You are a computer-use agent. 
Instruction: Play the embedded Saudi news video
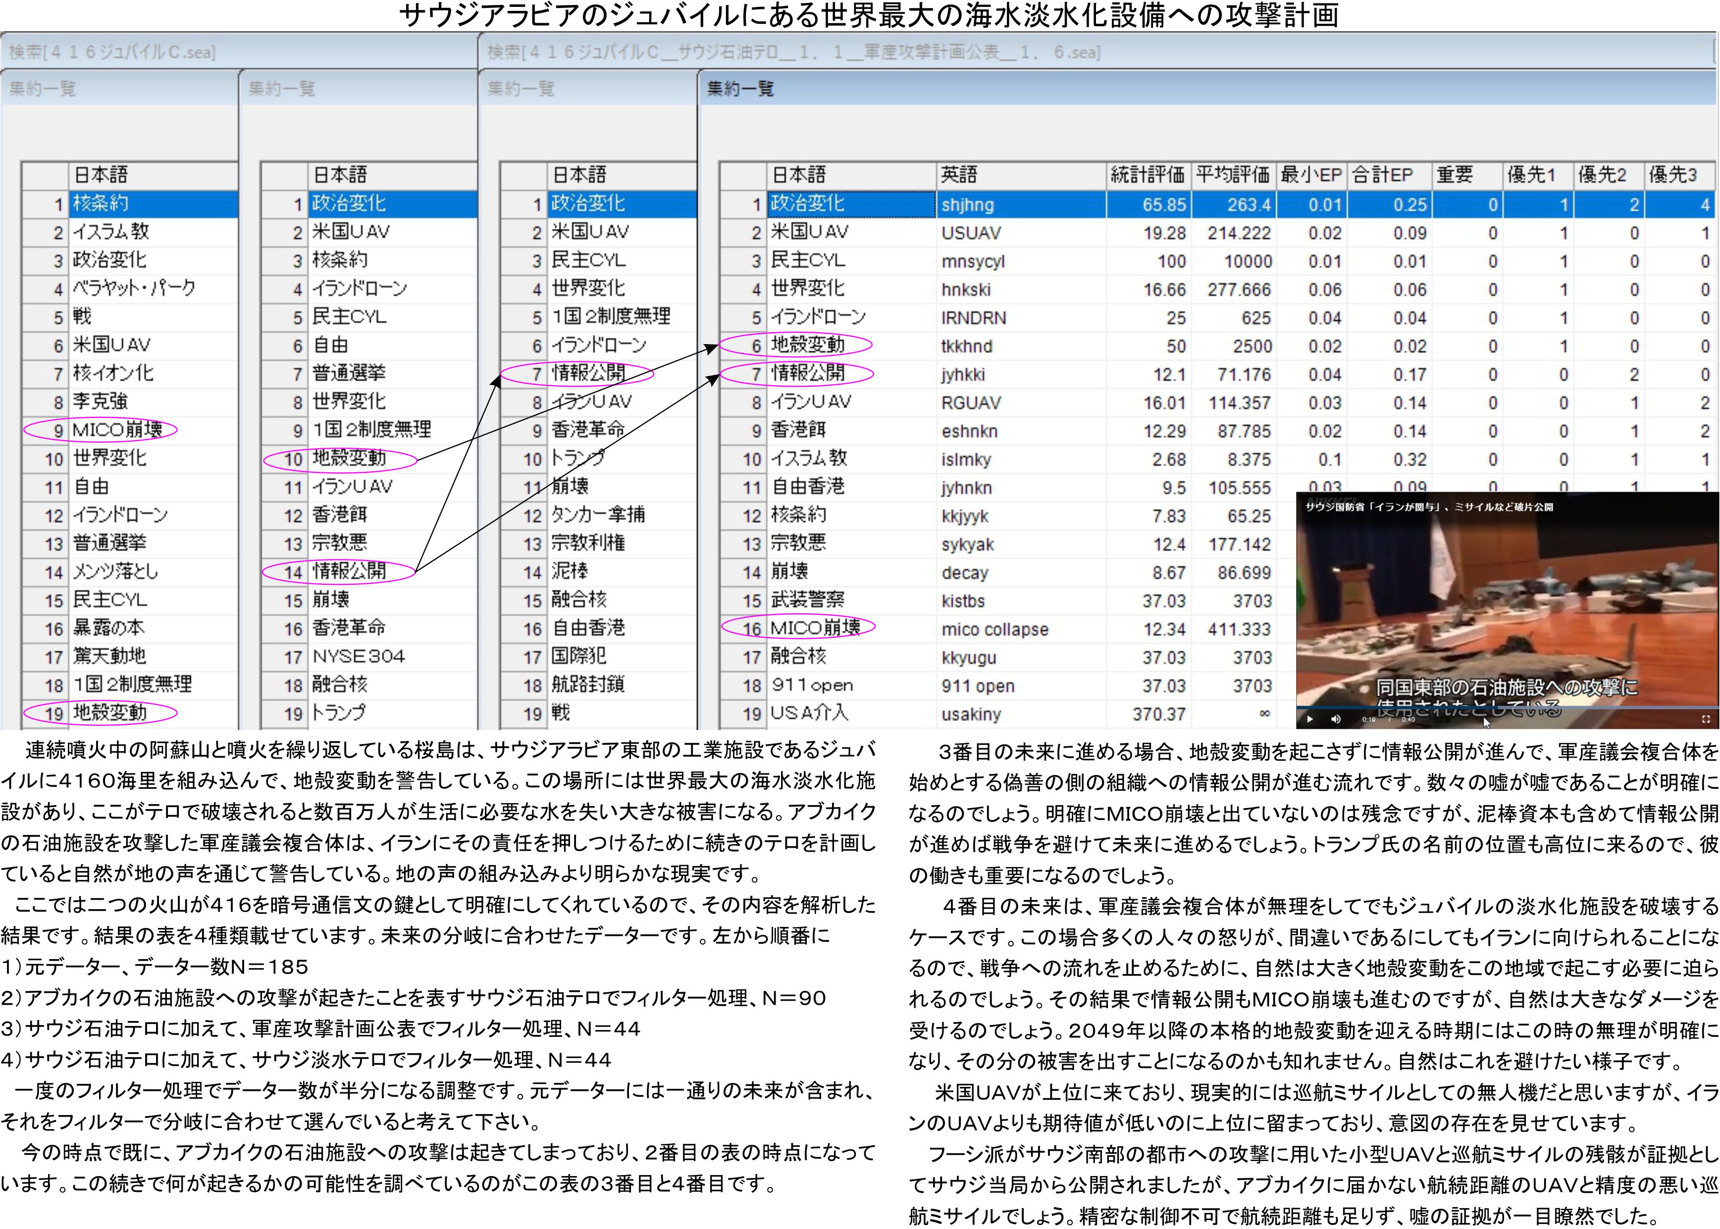coord(1310,719)
